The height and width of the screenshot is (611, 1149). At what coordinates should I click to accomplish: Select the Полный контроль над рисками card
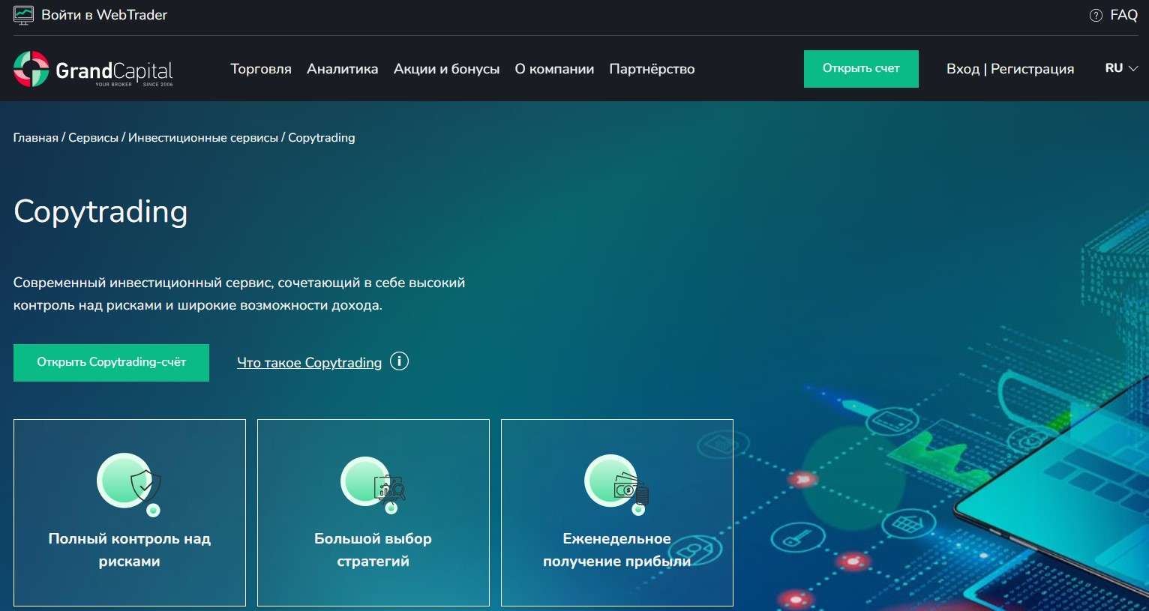pos(130,513)
